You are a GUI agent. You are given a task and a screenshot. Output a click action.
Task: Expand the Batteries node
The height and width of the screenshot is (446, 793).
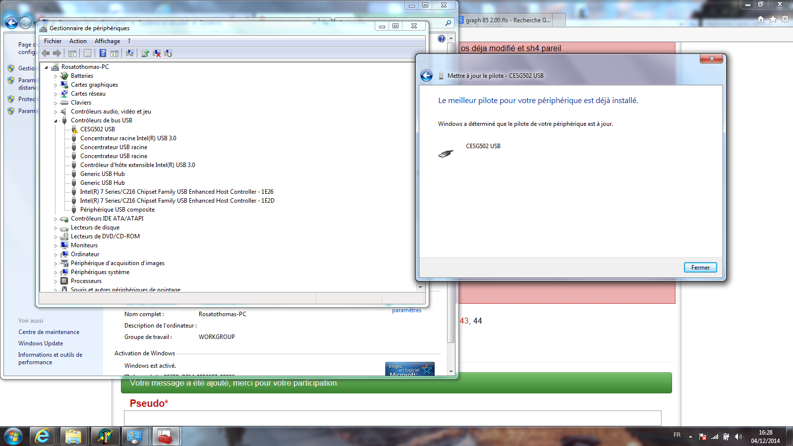(x=56, y=76)
